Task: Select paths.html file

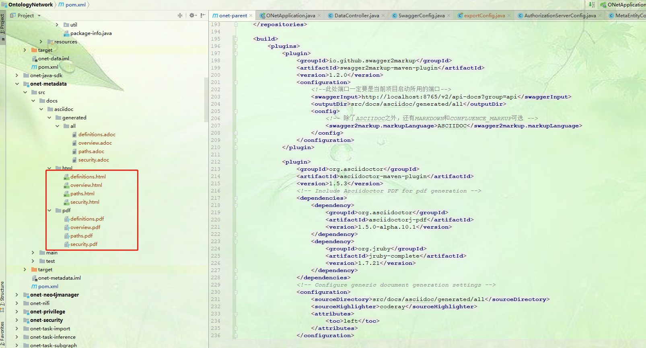Action: pyautogui.click(x=82, y=194)
